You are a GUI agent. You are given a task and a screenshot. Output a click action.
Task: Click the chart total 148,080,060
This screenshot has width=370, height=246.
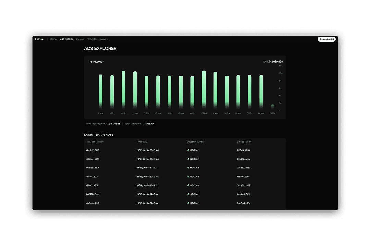point(276,62)
